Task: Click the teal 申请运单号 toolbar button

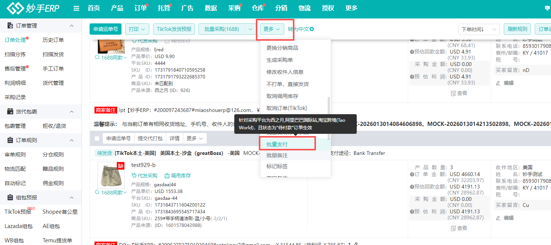Action: pos(106,29)
